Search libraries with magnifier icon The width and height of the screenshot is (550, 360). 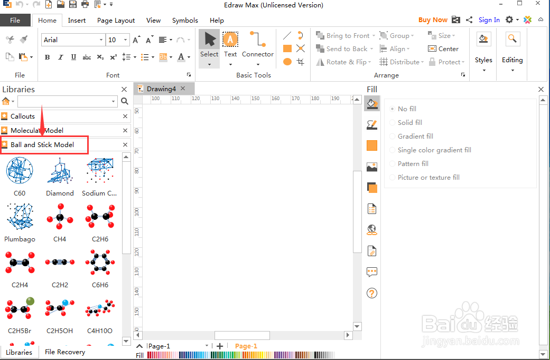[x=125, y=101]
